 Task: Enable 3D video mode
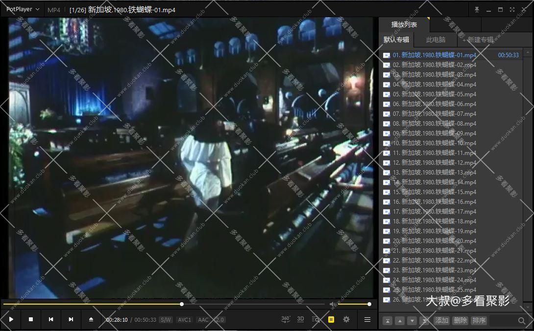[x=300, y=319]
